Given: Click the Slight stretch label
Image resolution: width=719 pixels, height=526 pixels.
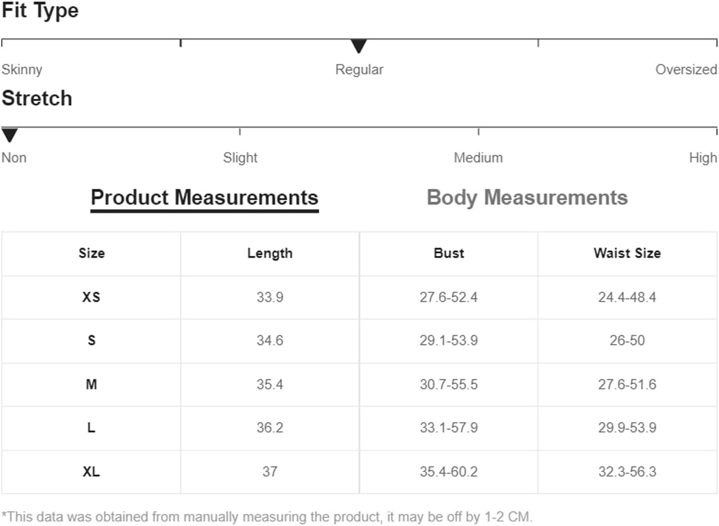Looking at the screenshot, I should point(240,158).
